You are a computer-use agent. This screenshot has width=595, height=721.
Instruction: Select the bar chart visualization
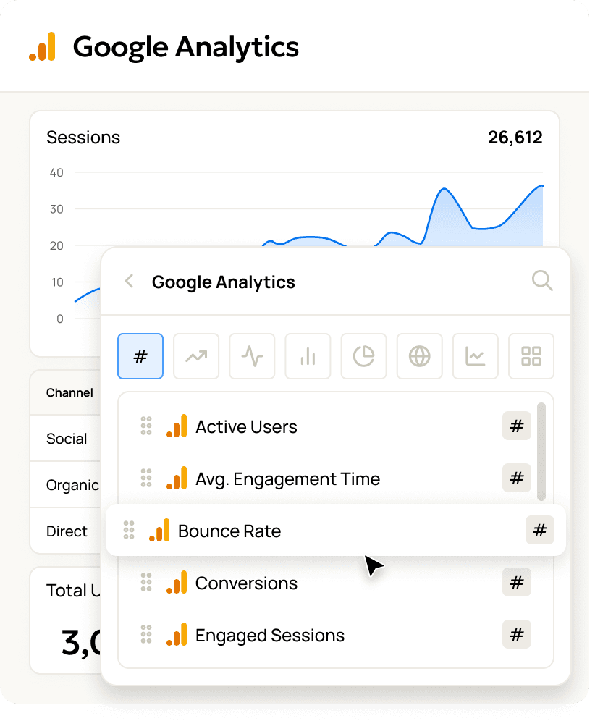(308, 356)
